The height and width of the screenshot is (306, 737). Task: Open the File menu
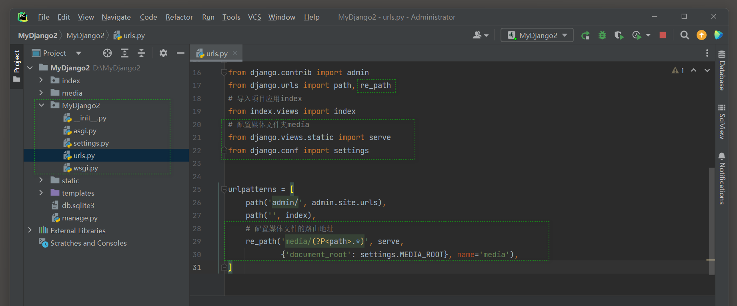[44, 17]
